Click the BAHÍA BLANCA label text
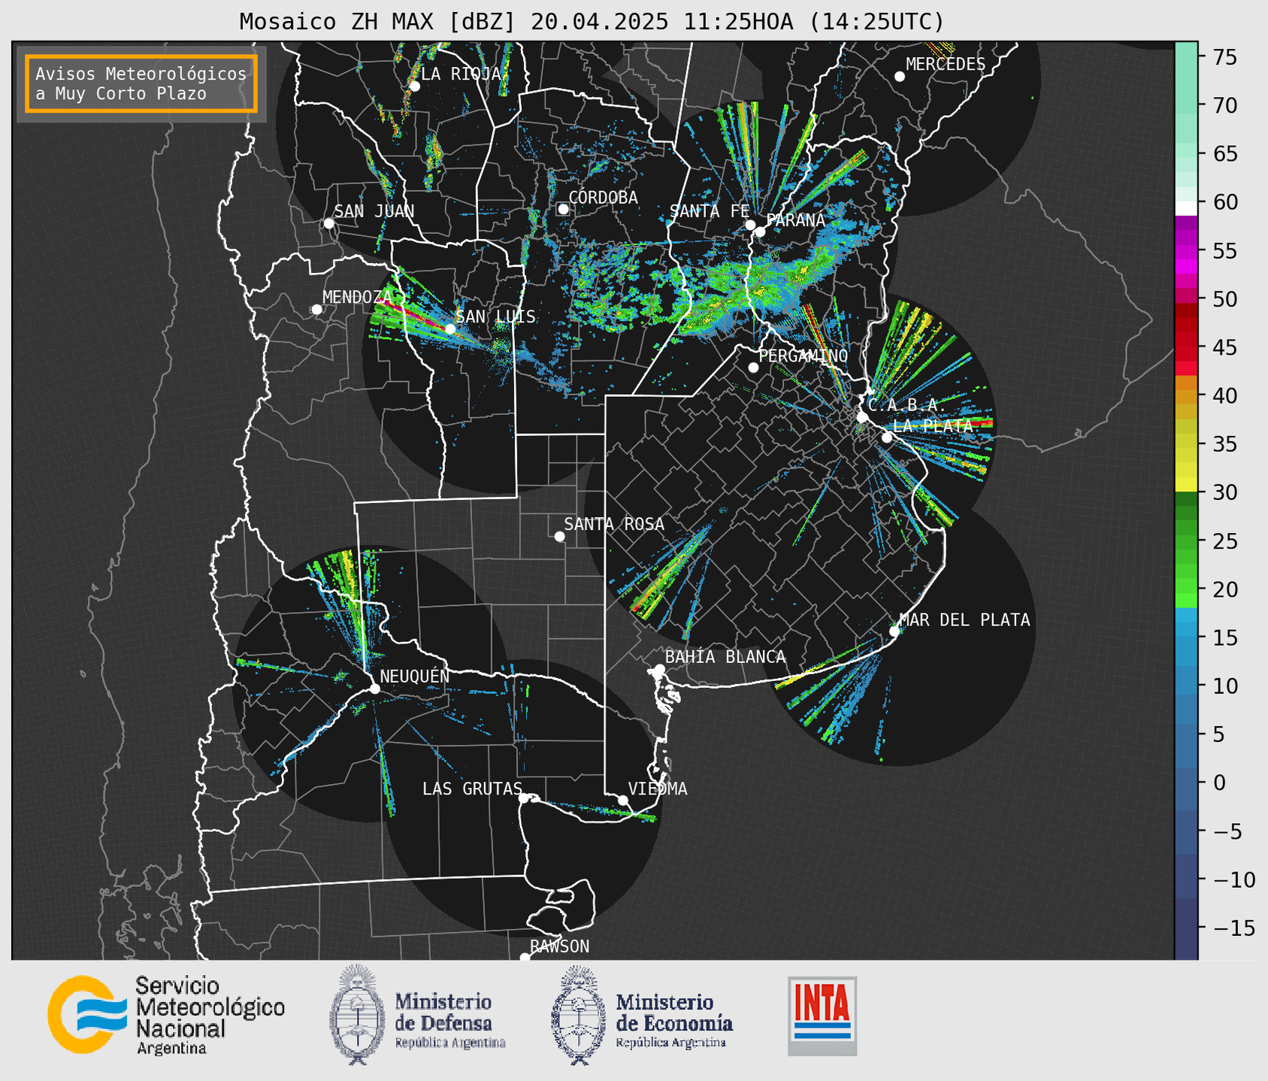Image resolution: width=1268 pixels, height=1081 pixels. [725, 657]
